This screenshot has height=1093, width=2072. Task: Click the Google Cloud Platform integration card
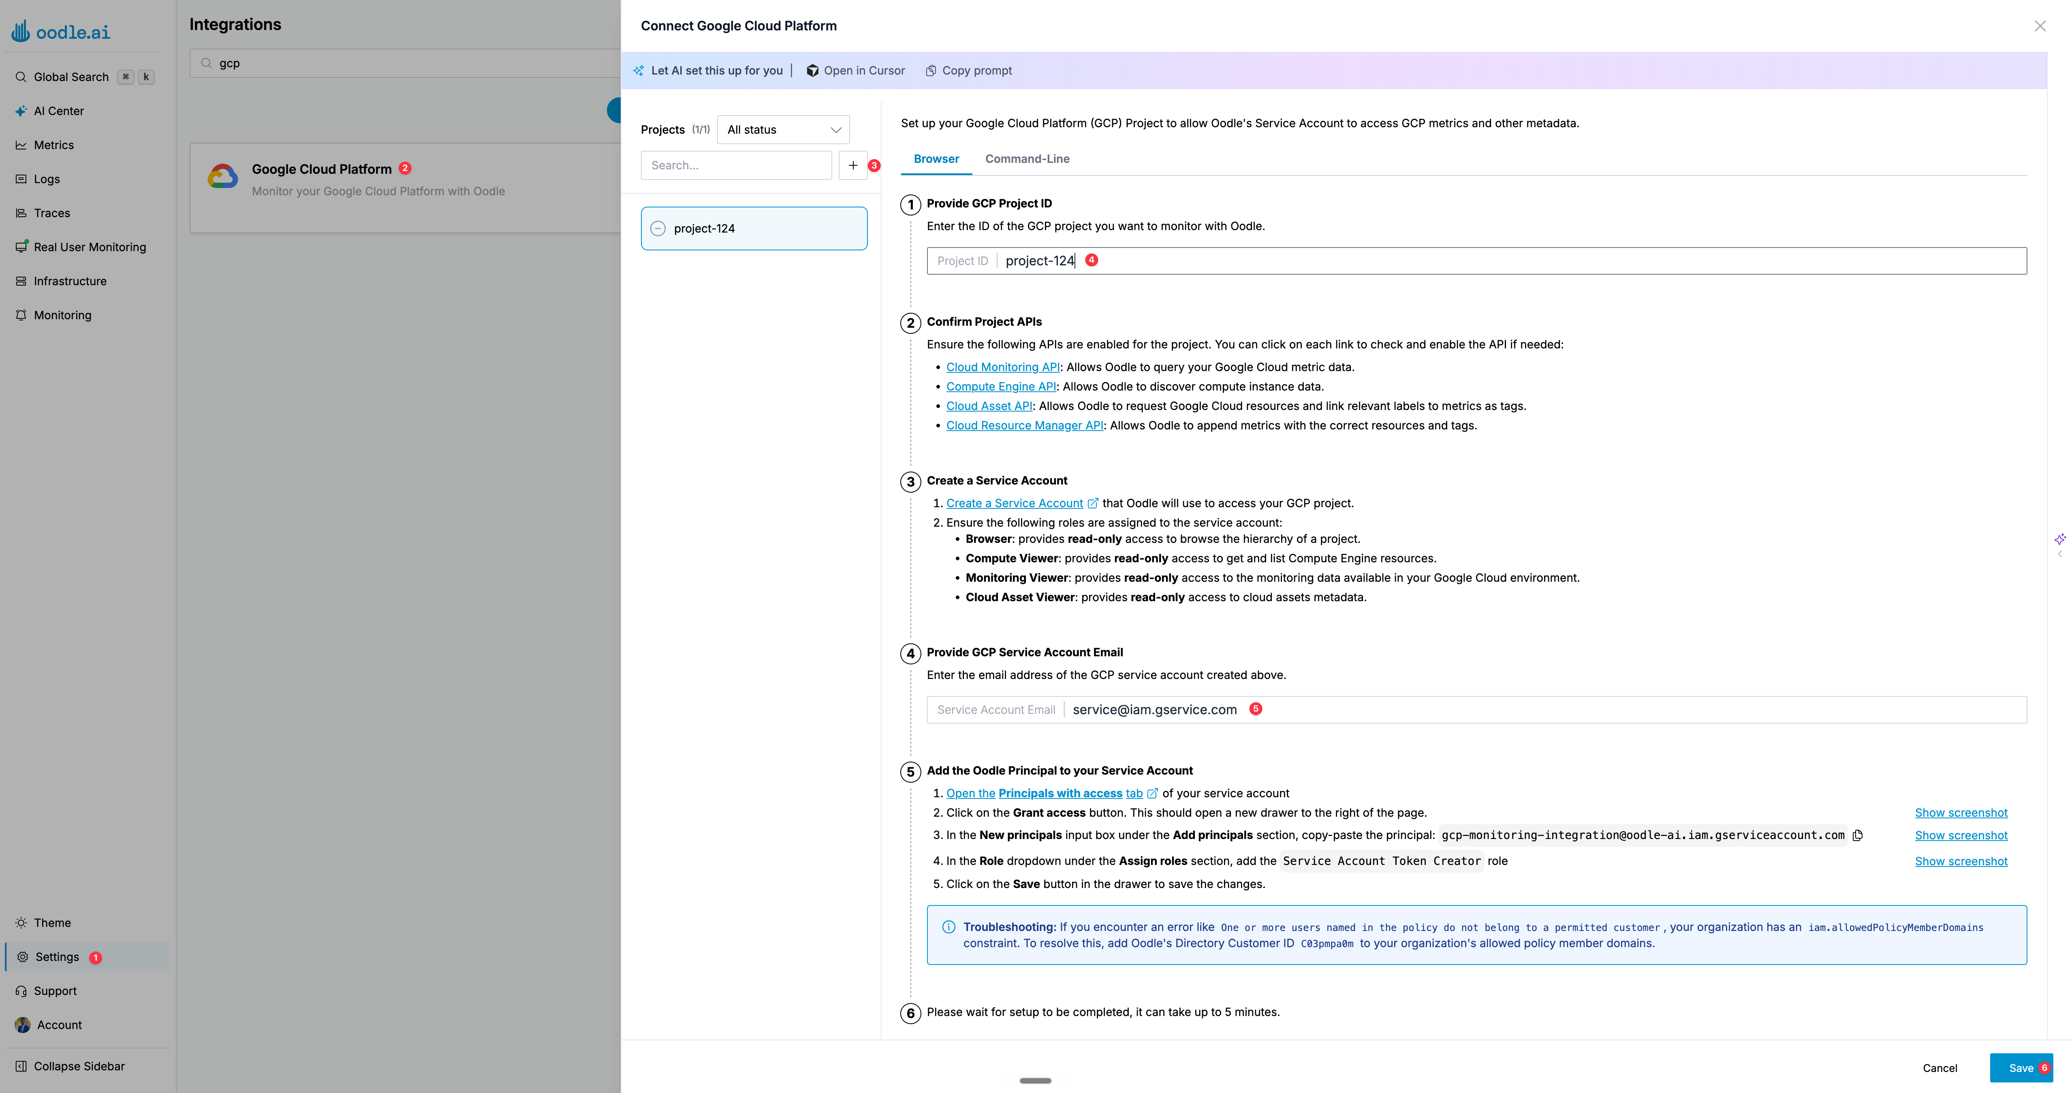point(405,188)
